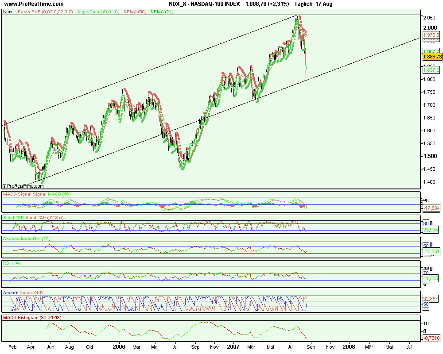443x354 pixels.
Task: Click the Okt label on time axis
Action: [x=89, y=347]
